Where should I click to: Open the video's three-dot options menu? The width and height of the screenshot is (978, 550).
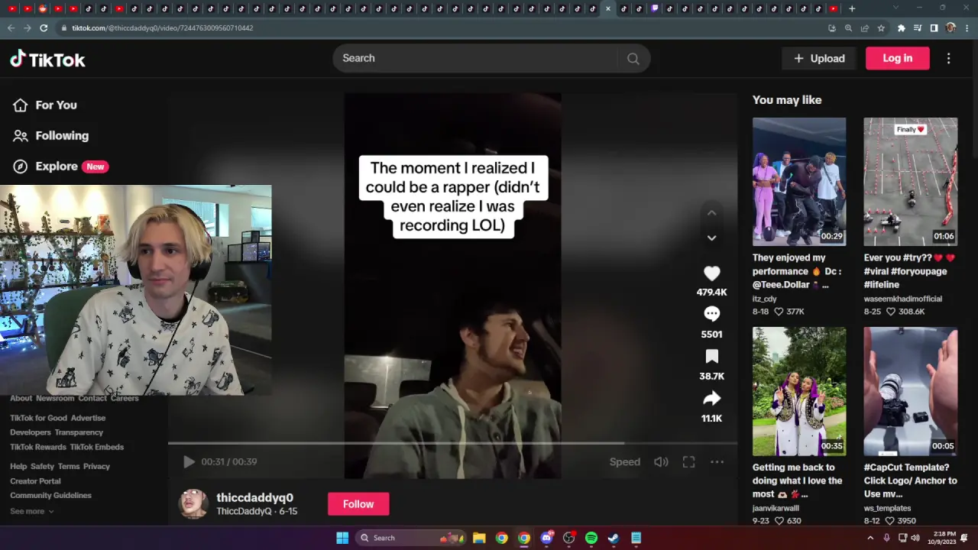click(717, 461)
